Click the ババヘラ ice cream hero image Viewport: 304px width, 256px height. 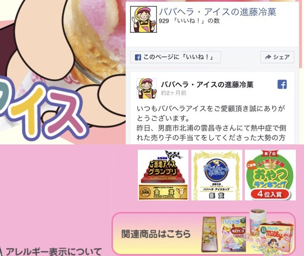click(x=63, y=72)
